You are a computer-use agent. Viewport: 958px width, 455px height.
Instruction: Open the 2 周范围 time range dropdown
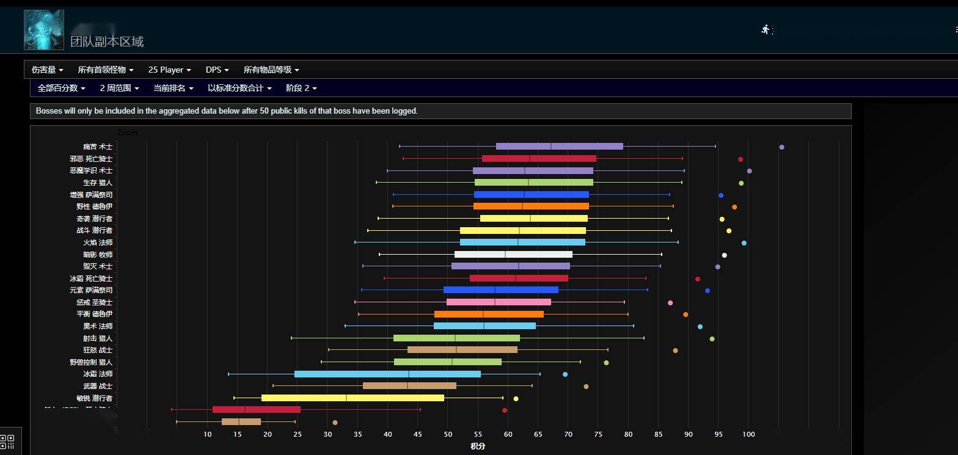[x=120, y=88]
